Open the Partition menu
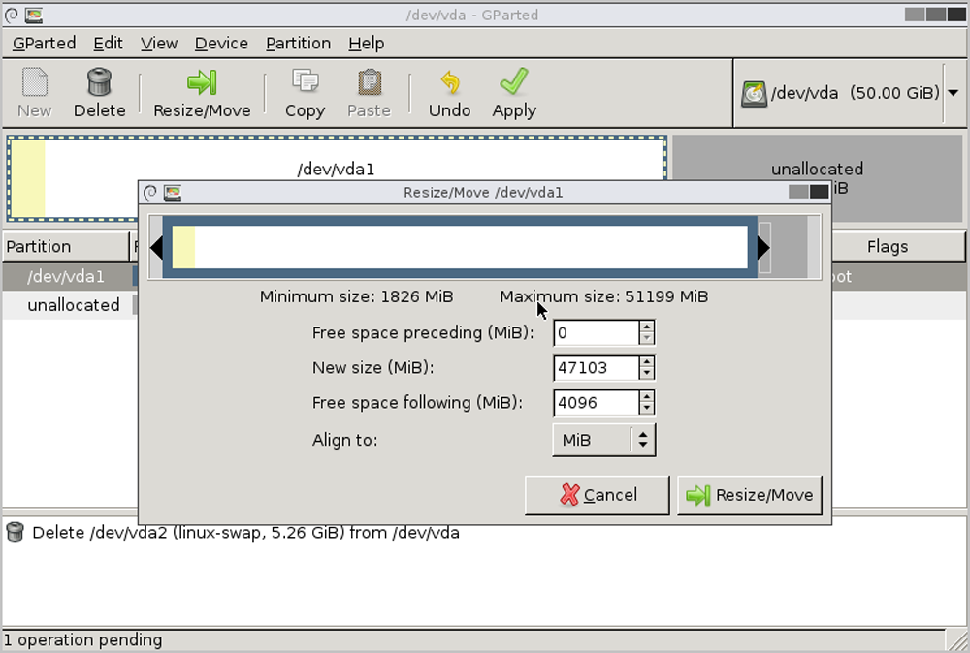This screenshot has height=653, width=970. pyautogui.click(x=298, y=44)
